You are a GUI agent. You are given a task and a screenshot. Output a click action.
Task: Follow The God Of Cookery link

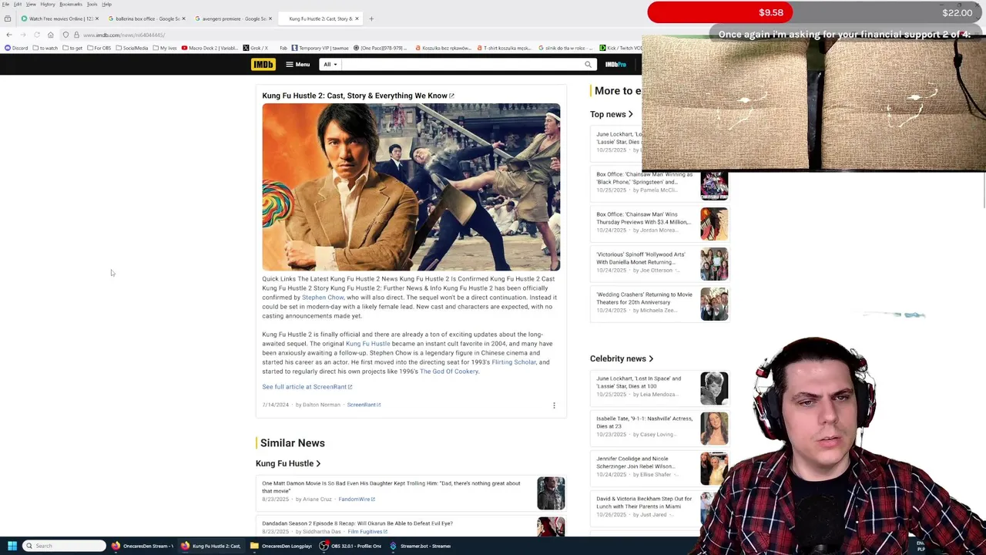449,372
